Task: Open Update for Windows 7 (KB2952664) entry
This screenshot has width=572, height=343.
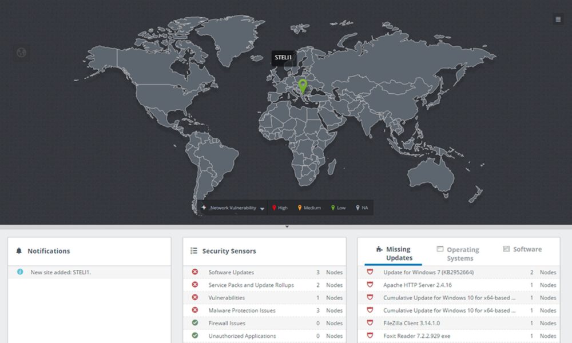Action: 428,273
